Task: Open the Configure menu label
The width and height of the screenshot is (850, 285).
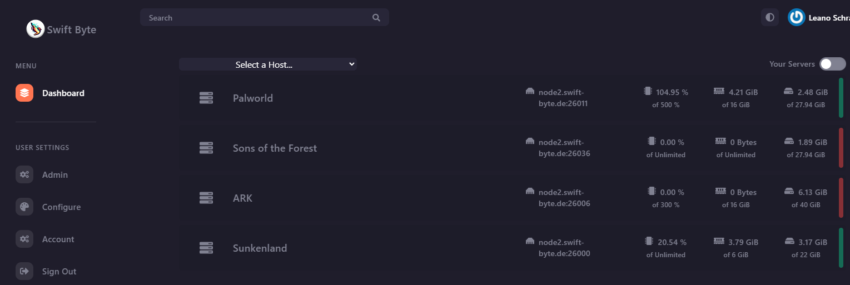Action: tap(61, 207)
